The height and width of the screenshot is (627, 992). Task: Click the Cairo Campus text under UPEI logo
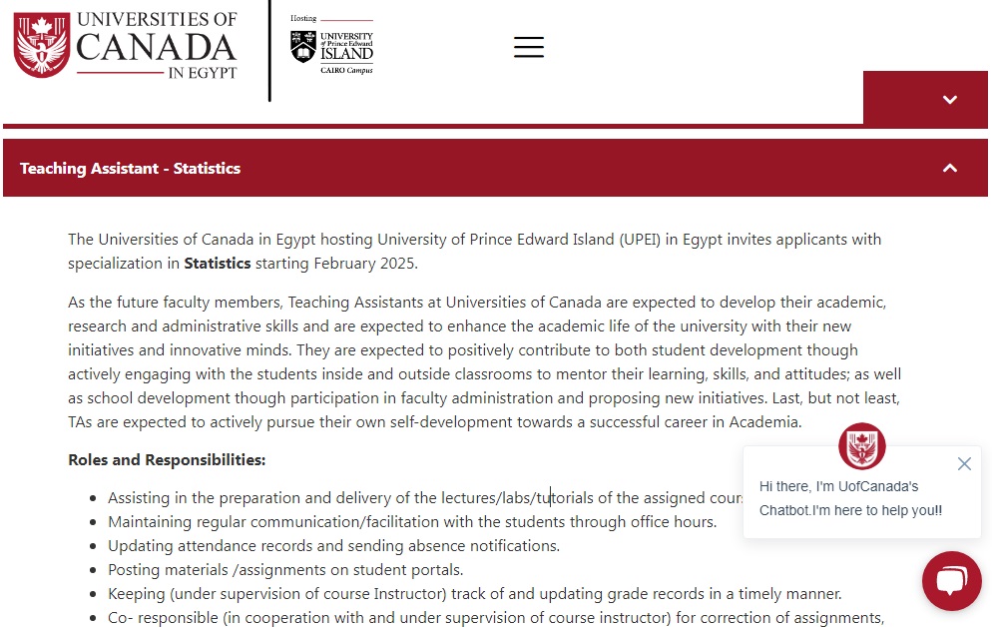tap(345, 70)
